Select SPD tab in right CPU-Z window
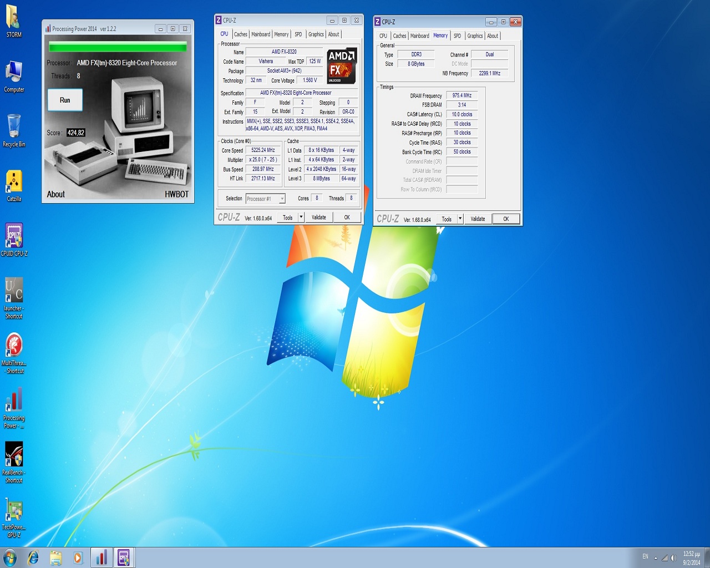The height and width of the screenshot is (568, 710). [x=457, y=36]
